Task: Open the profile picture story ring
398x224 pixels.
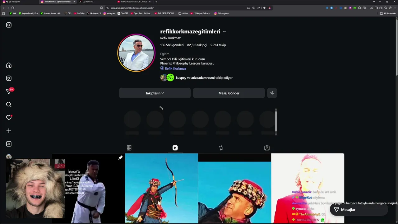Action: (x=136, y=53)
